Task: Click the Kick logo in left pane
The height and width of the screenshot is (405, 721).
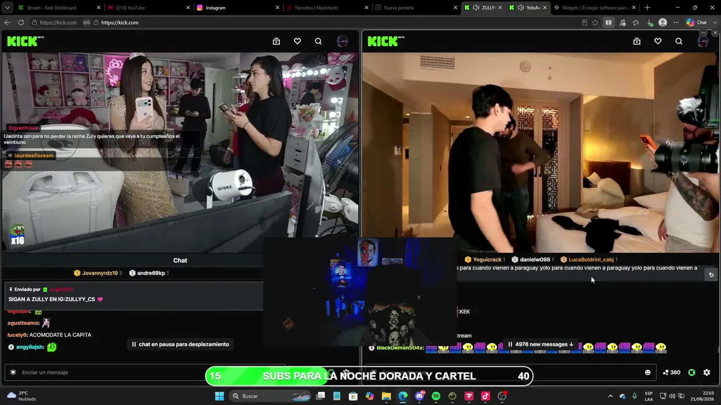Action: coord(25,41)
